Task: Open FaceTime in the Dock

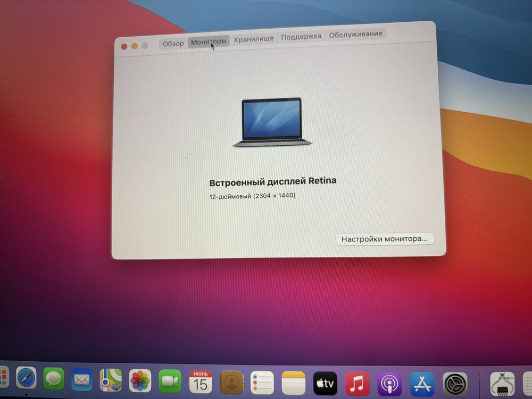Action: pyautogui.click(x=170, y=381)
